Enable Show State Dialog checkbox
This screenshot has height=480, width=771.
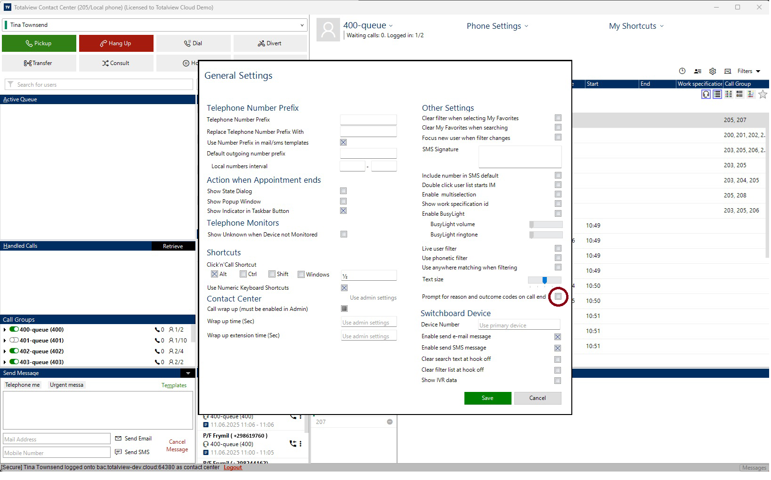(343, 191)
